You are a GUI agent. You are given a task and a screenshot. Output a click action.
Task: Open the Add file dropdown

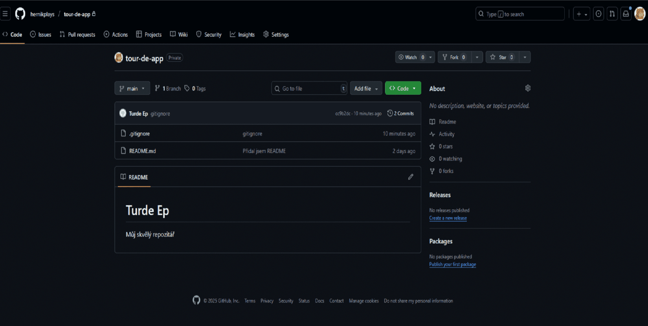(x=366, y=89)
